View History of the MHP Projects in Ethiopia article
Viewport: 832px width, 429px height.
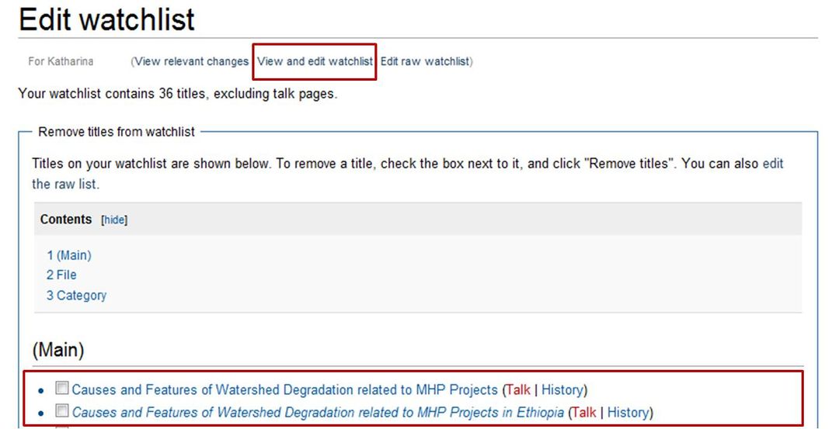[x=628, y=412]
